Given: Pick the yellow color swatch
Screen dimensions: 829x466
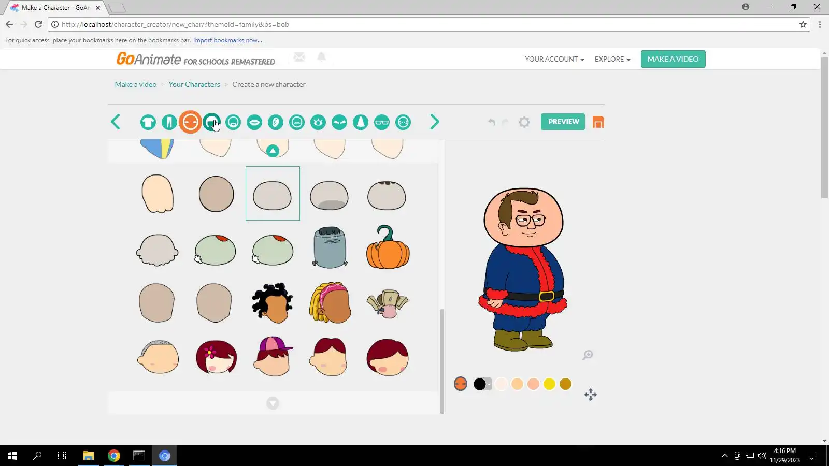Looking at the screenshot, I should [549, 384].
